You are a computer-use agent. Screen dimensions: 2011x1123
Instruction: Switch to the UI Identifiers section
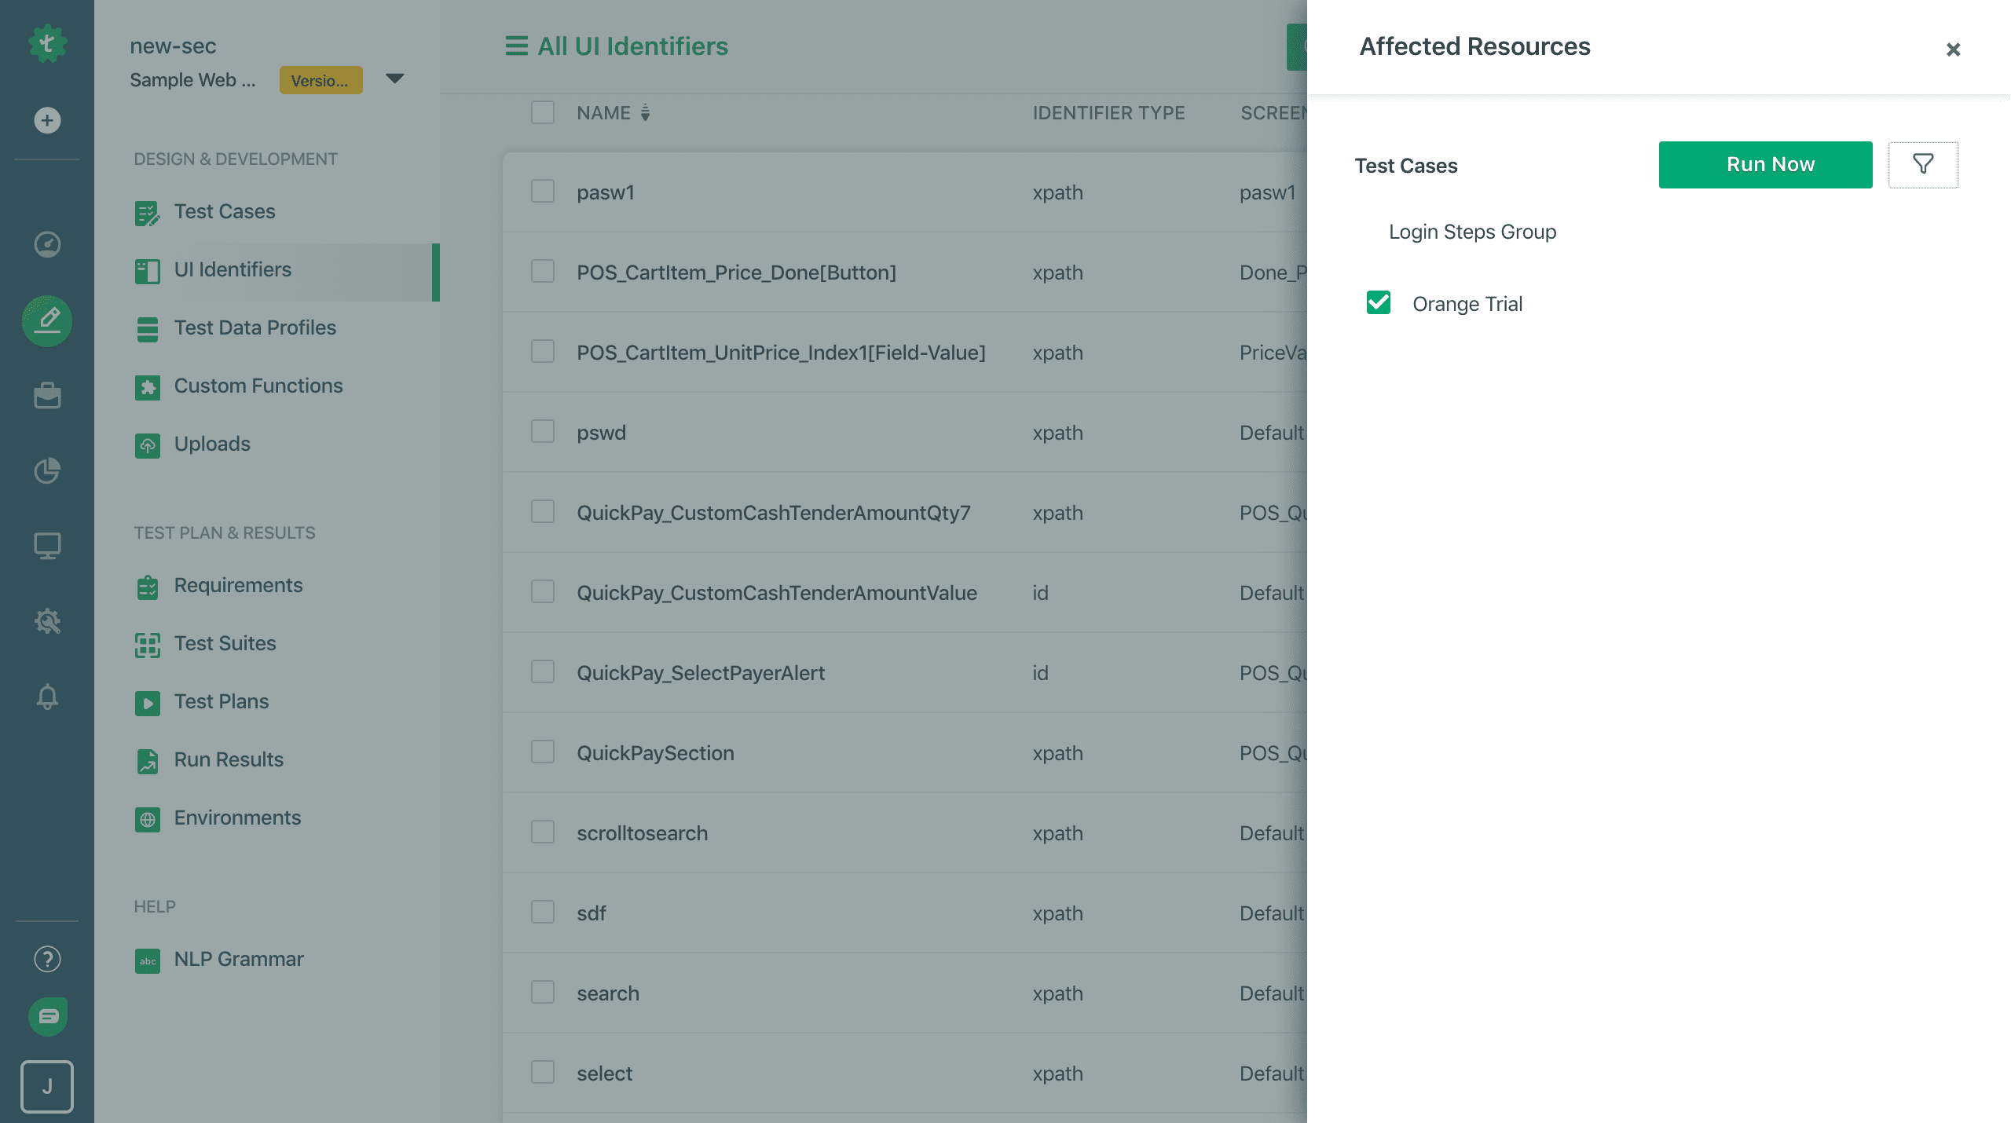[233, 269]
